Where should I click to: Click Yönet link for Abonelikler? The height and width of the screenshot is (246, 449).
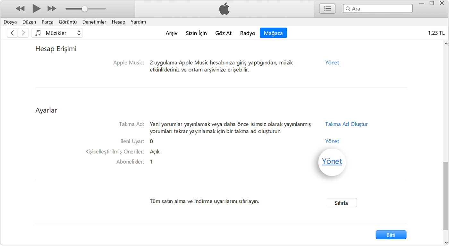(x=332, y=161)
